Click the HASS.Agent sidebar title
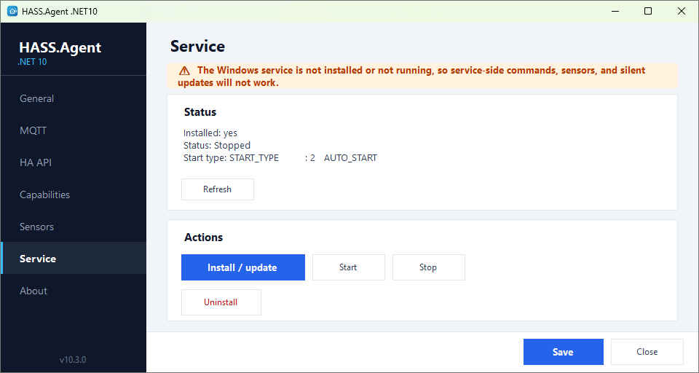699x373 pixels. pos(60,47)
